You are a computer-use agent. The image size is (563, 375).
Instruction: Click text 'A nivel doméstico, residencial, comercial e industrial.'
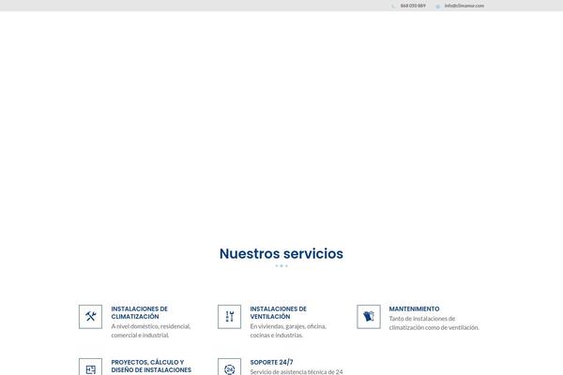151,331
